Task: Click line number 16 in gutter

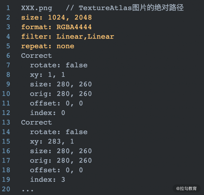Action: point(6,151)
